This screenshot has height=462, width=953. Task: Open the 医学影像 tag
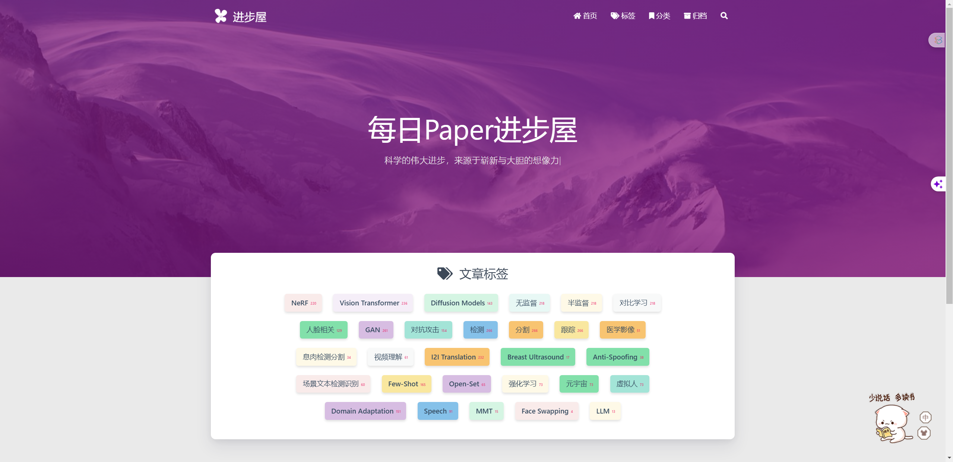pyautogui.click(x=623, y=330)
